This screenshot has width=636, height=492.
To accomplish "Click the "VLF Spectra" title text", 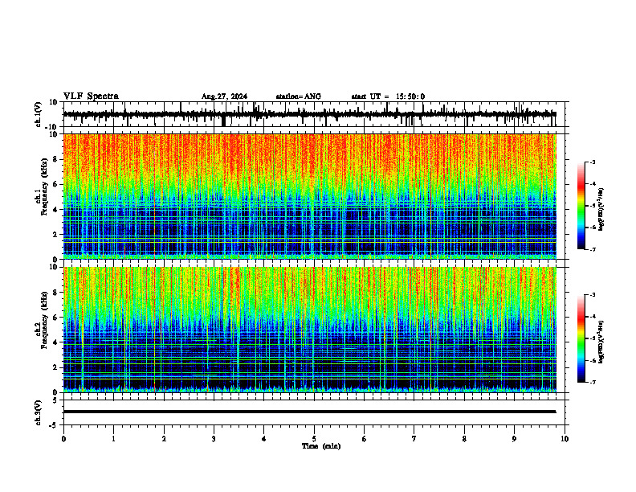I will [91, 96].
